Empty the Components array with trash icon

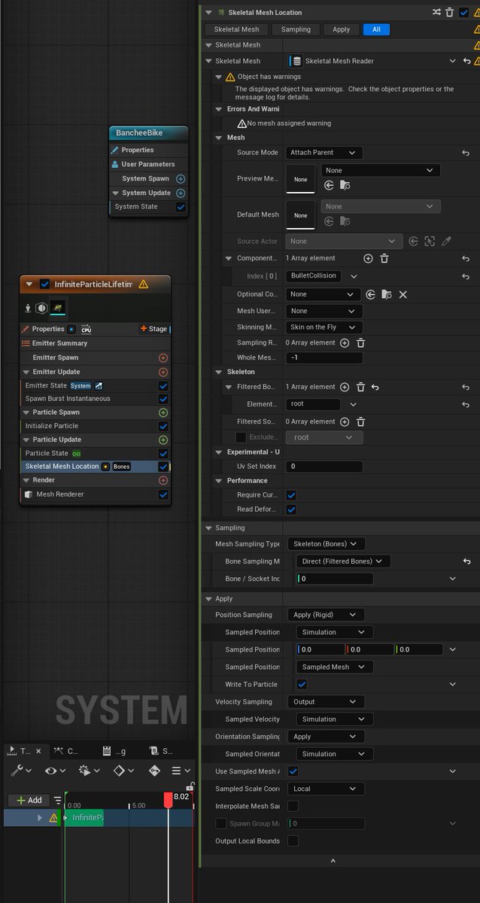pyautogui.click(x=384, y=258)
